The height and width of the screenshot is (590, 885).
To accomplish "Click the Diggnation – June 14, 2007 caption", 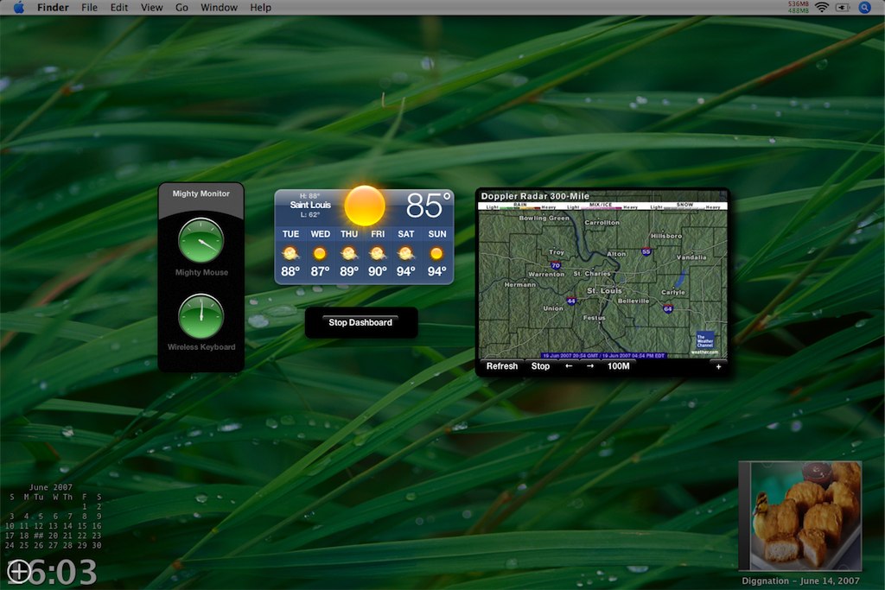I will (800, 580).
